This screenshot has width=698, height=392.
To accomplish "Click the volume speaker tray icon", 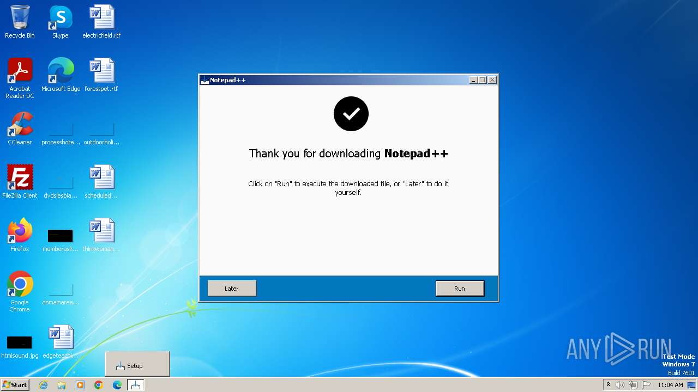I will click(620, 385).
